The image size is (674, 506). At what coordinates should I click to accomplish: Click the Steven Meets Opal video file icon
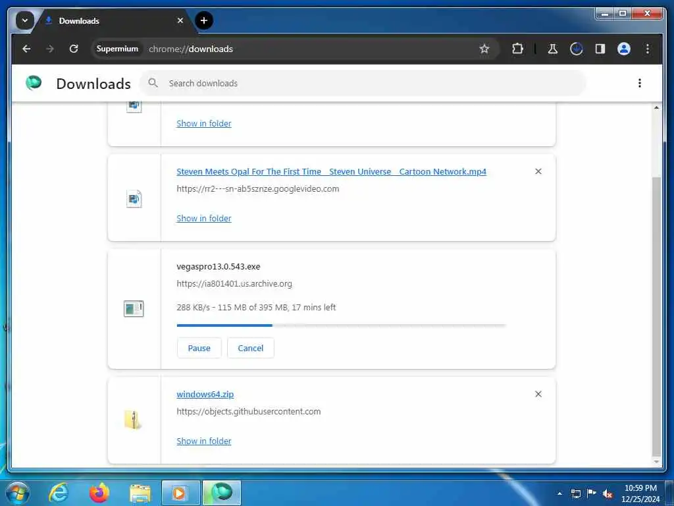pyautogui.click(x=134, y=198)
